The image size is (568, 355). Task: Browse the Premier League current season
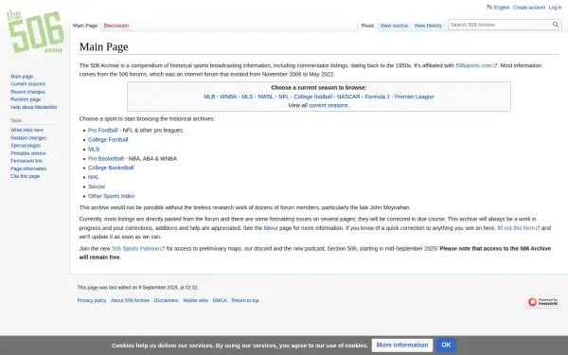pyautogui.click(x=414, y=97)
